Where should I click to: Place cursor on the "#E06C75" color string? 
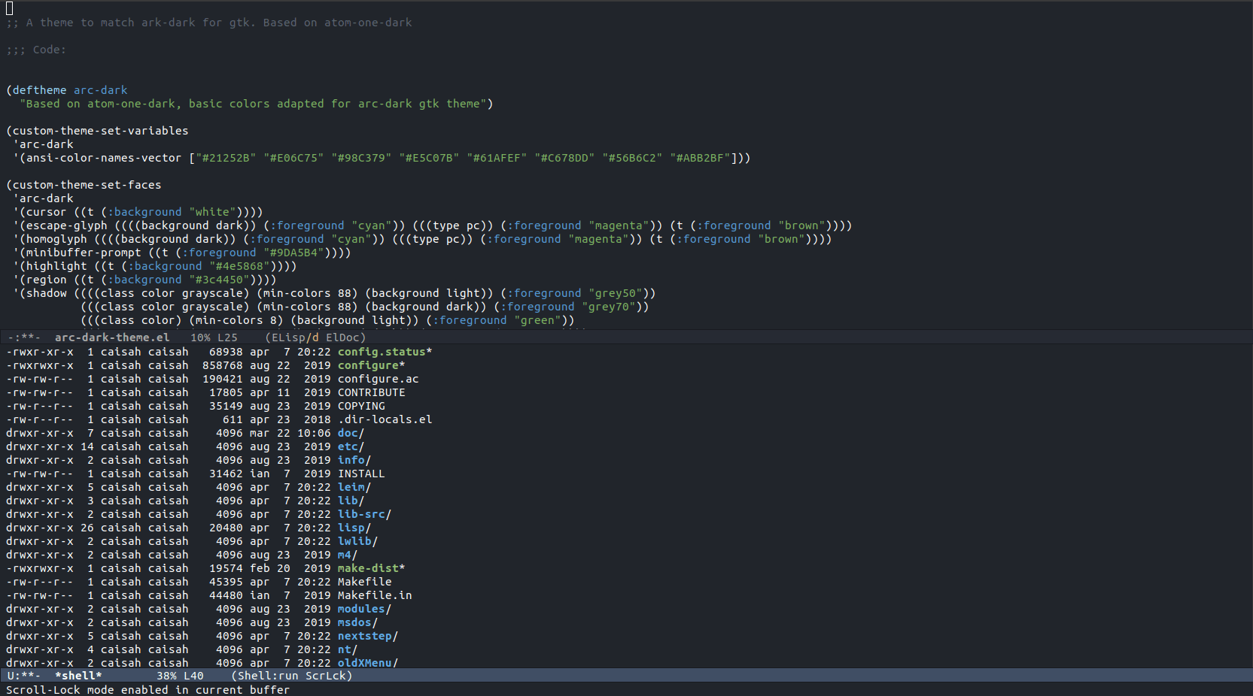click(x=293, y=158)
